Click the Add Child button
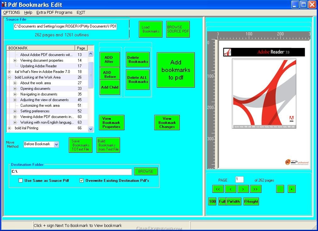318x231 pixels. coord(110,87)
